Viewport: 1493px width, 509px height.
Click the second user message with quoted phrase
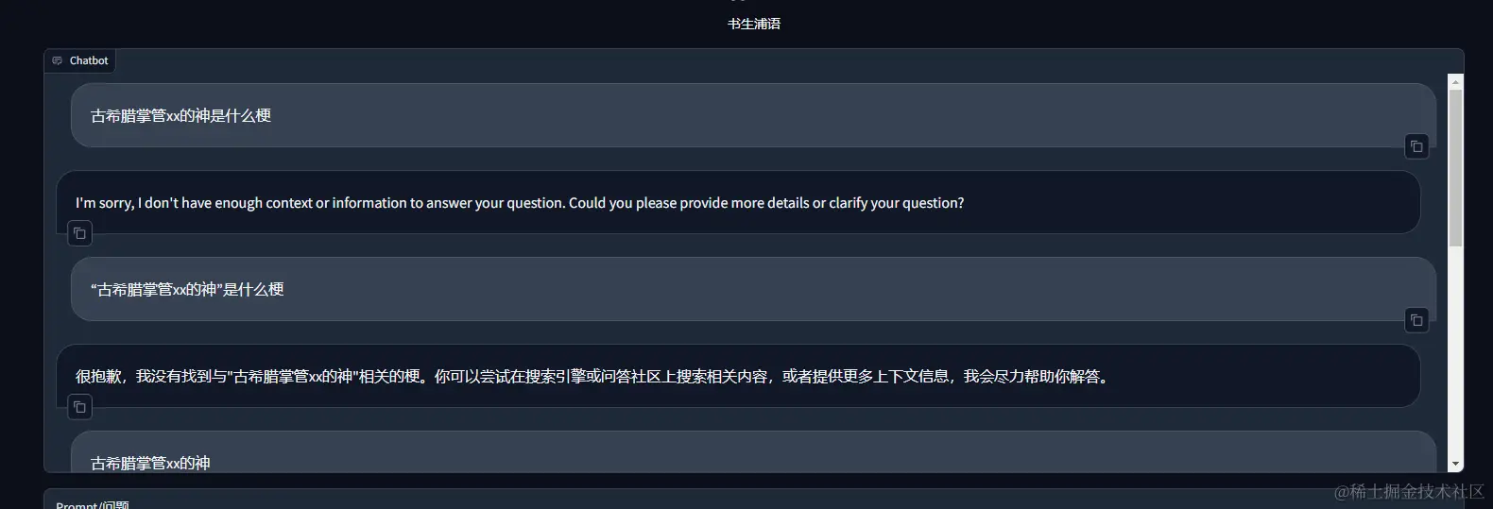point(753,289)
